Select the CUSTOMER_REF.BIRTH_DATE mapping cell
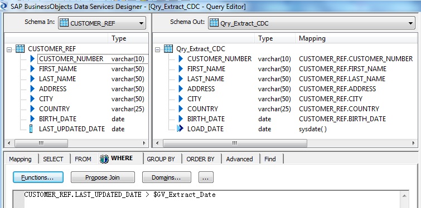The image size is (421, 208). (x=342, y=119)
